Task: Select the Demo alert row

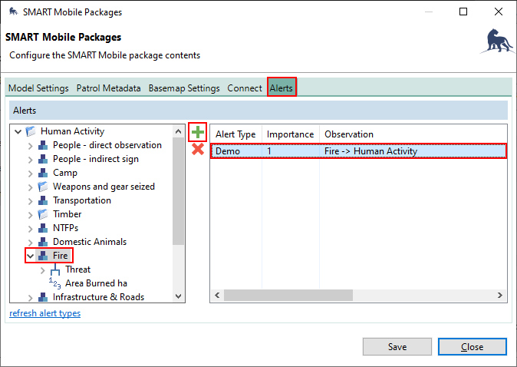Action: tap(358, 151)
